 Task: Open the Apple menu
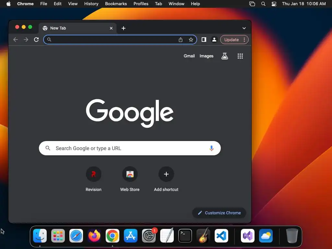coord(8,4)
